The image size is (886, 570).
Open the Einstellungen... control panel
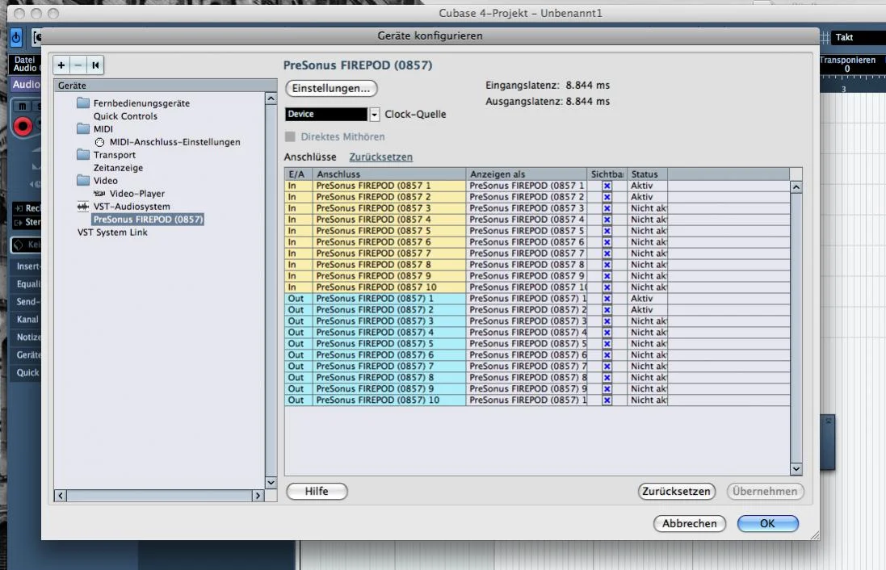point(331,88)
